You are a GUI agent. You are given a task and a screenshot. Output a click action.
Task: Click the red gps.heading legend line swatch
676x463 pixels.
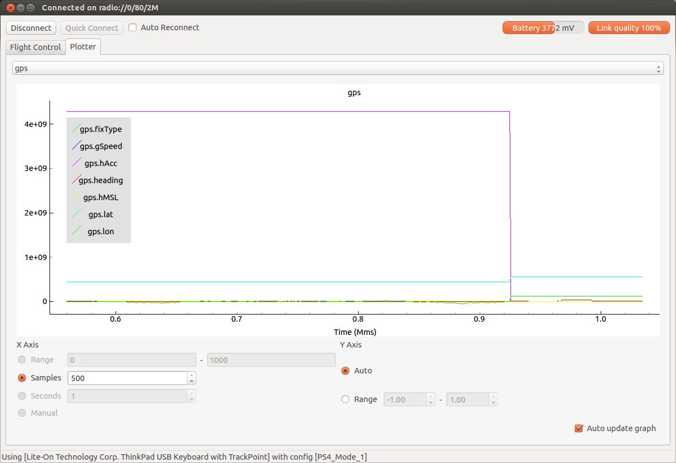[76, 180]
